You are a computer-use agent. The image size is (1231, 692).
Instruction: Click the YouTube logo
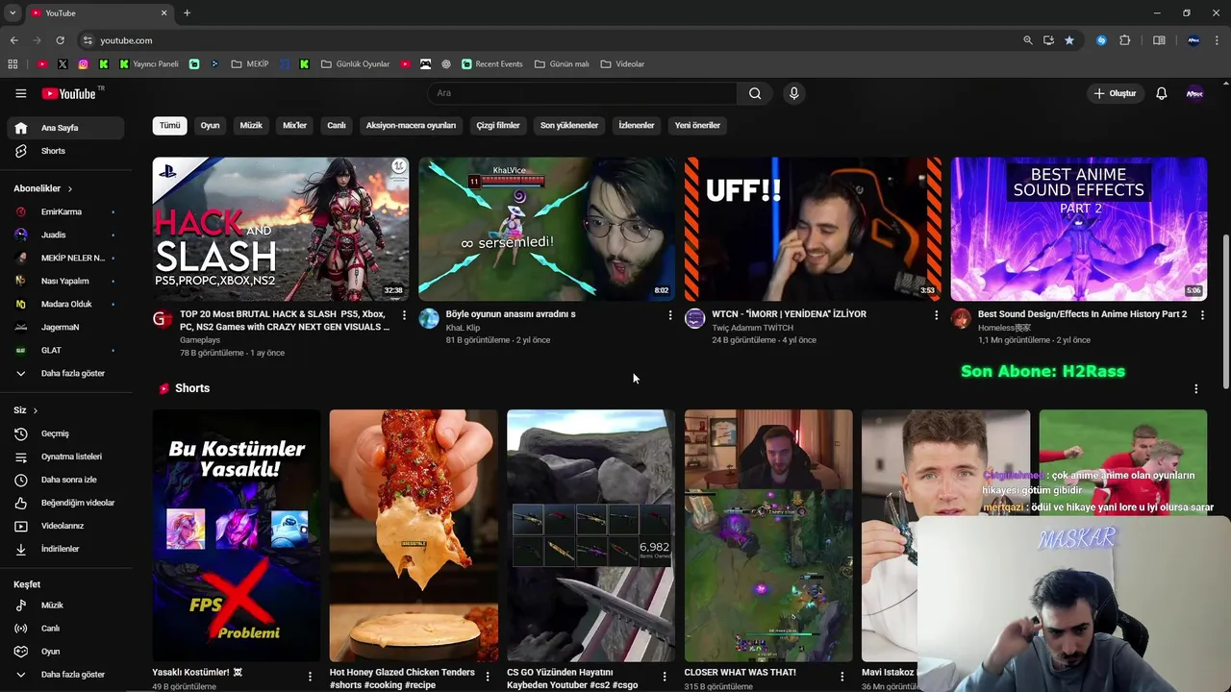click(69, 93)
